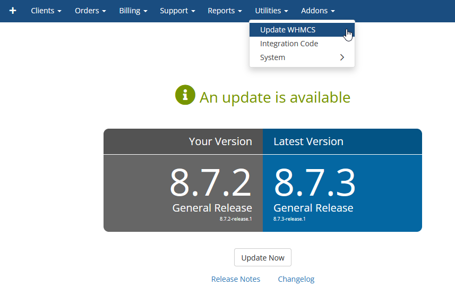Choose Integration Code from Utilities menu
The image size is (455, 302).
click(x=302, y=44)
